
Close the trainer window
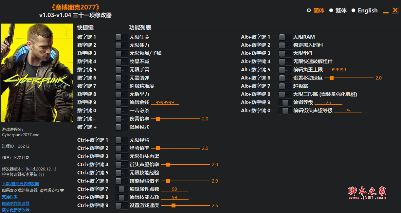click(x=395, y=10)
